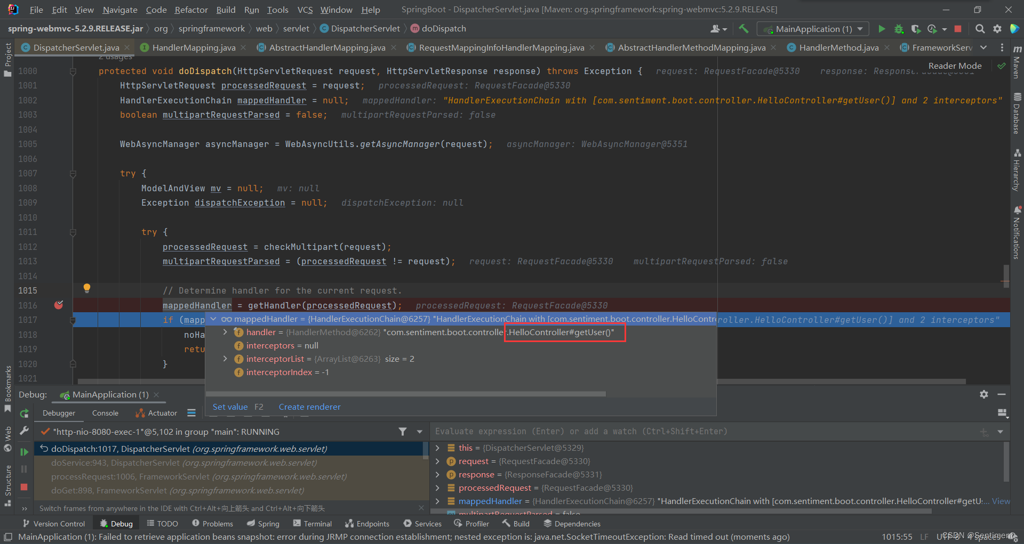Minimize the Debug tool window

tap(1002, 394)
